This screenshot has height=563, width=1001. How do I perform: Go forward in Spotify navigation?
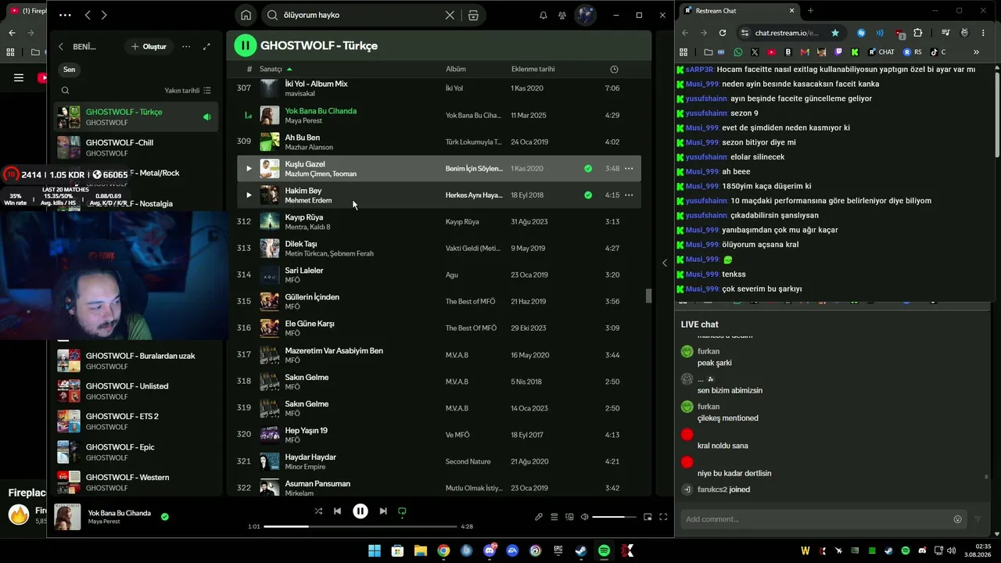[104, 15]
